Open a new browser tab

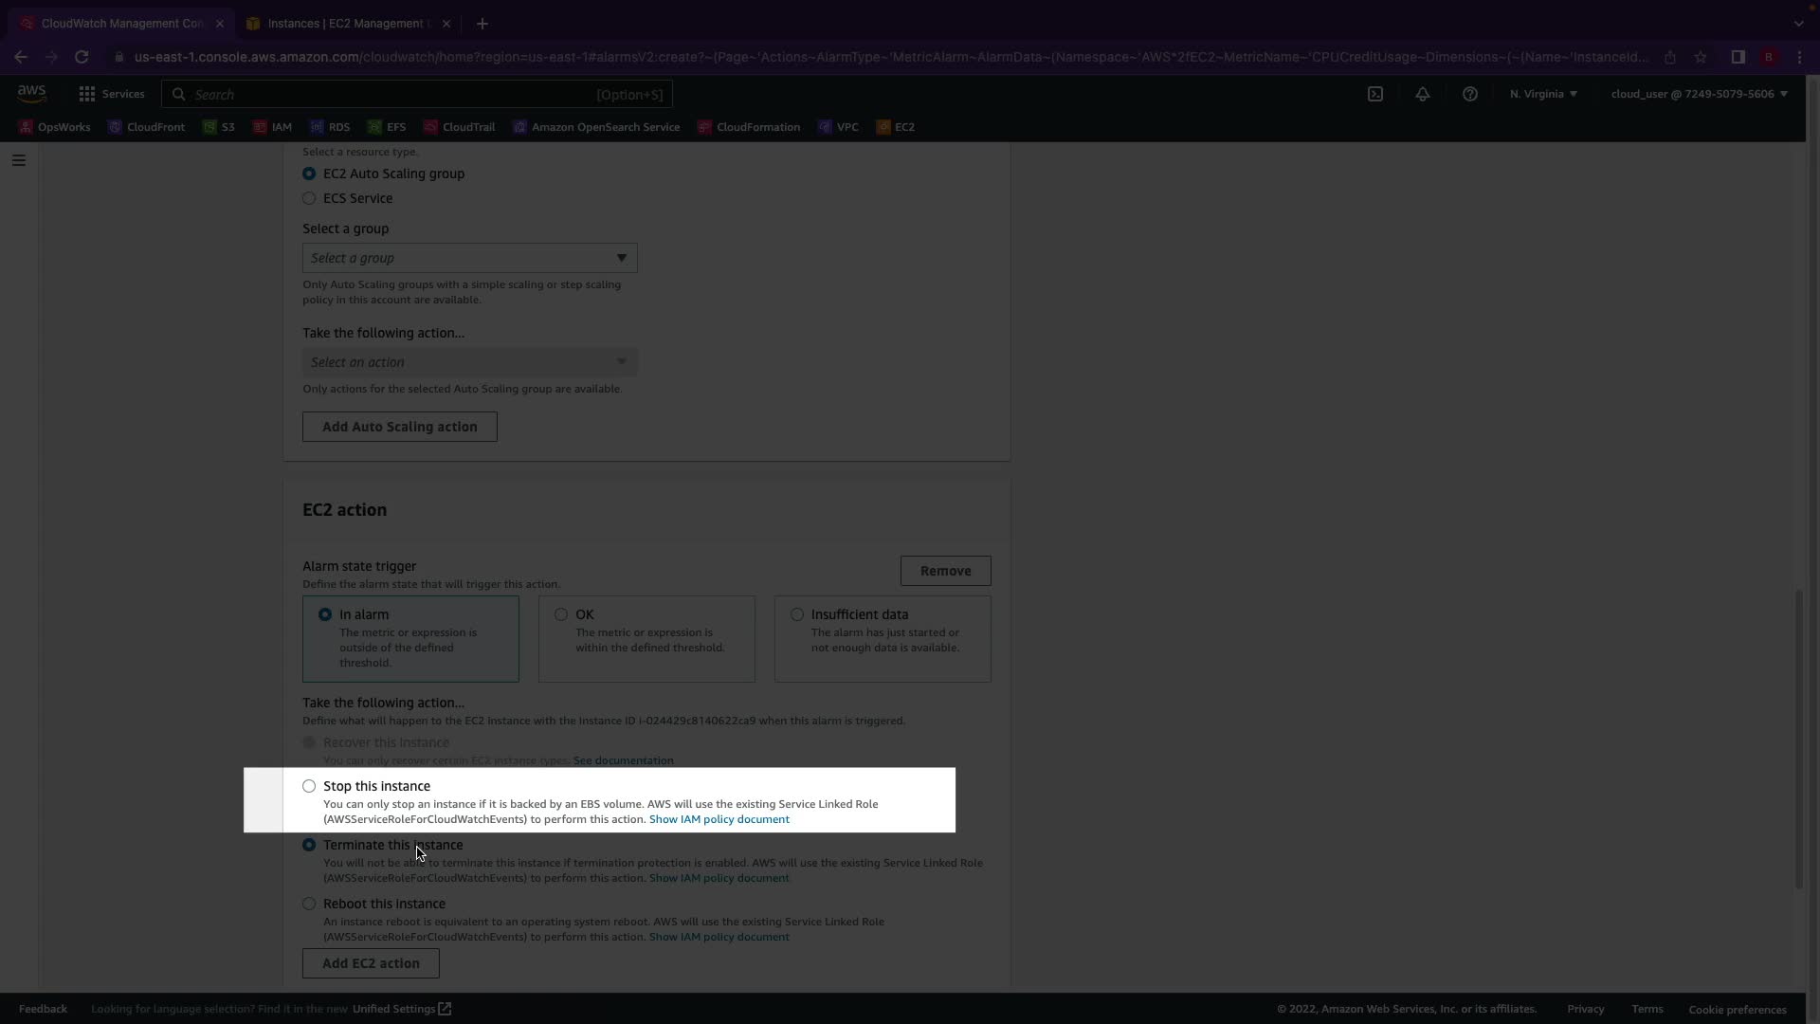pos(482,24)
